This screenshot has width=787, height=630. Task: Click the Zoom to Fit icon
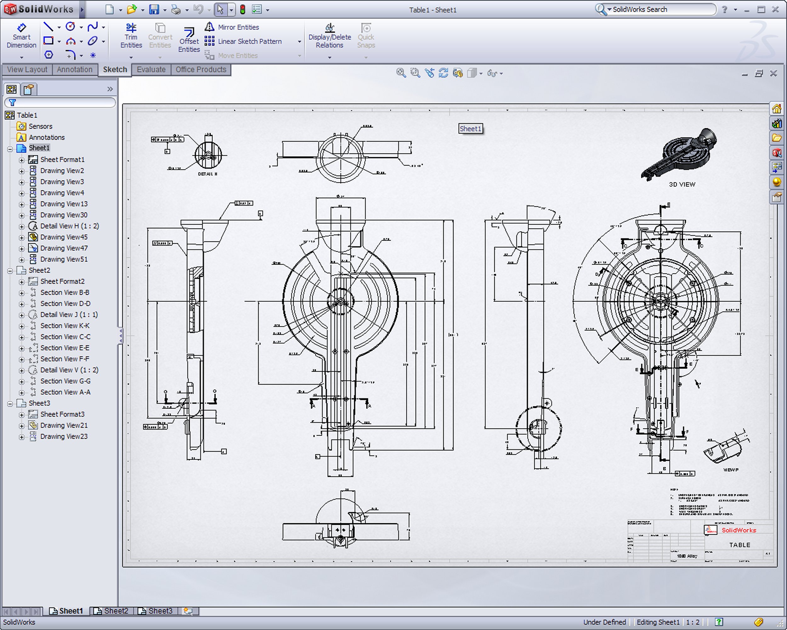click(x=401, y=73)
